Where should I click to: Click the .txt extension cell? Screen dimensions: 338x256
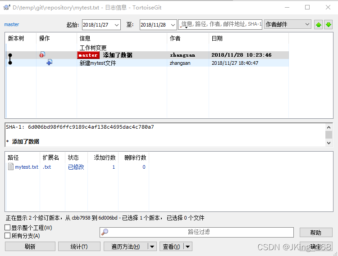tap(47, 167)
